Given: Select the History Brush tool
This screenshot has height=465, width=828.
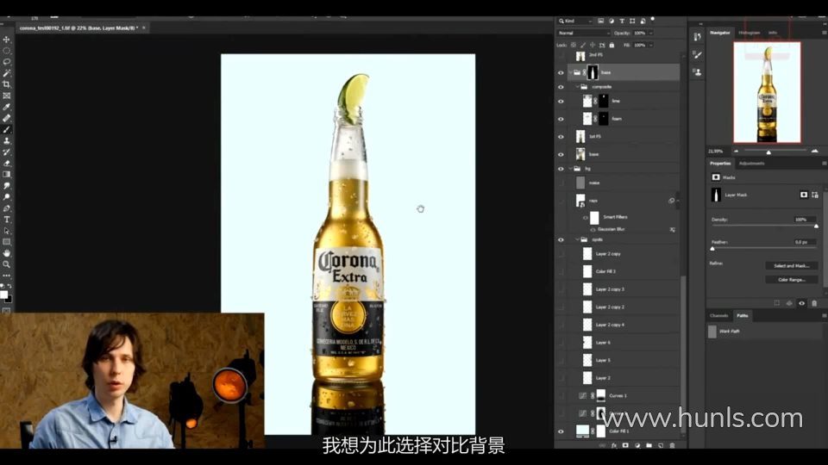Looking at the screenshot, I should [x=6, y=152].
